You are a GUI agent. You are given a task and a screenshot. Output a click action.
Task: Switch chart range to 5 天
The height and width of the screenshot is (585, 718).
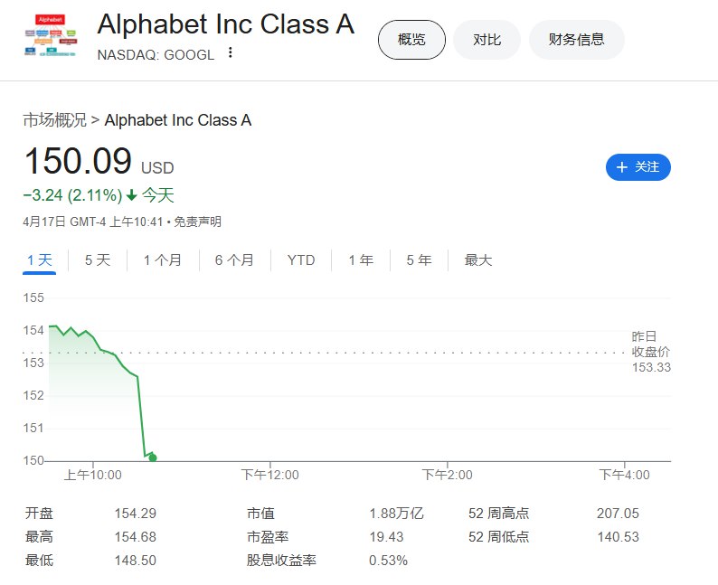[98, 260]
